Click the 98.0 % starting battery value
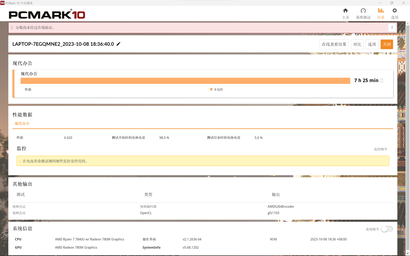Viewport: 410px width, 256px height. [164, 138]
